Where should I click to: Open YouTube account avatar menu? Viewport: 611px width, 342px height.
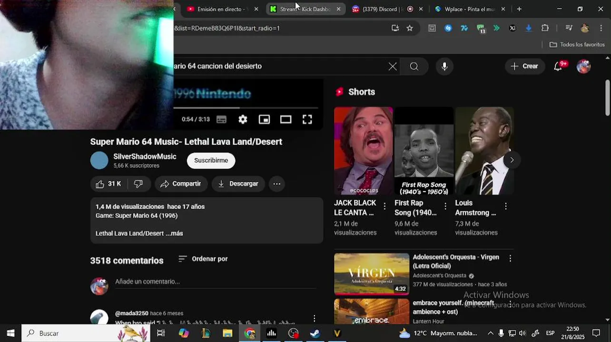pyautogui.click(x=583, y=66)
